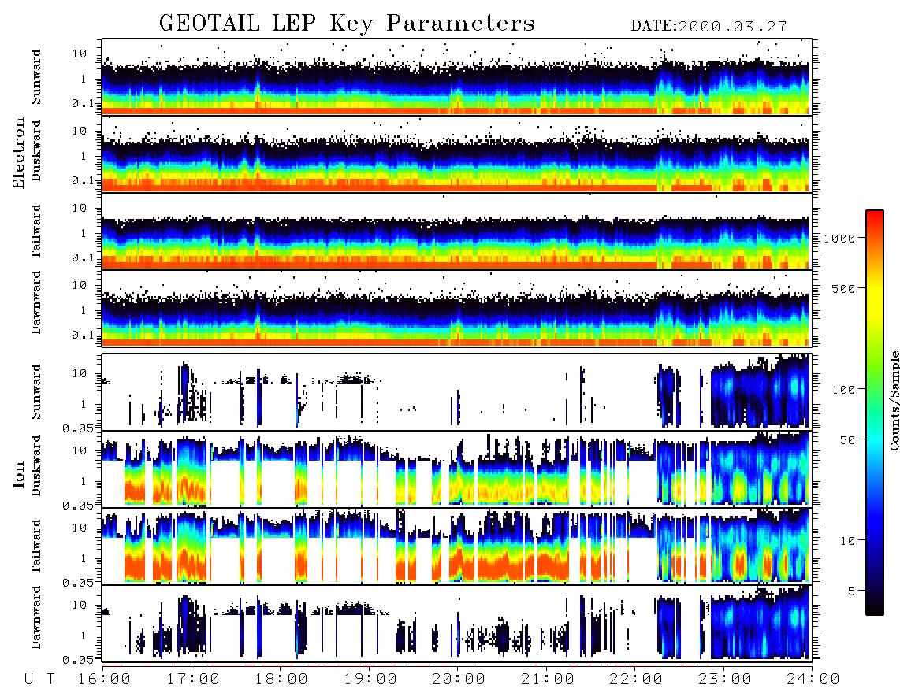
Task: Click the rainbow color scale bar
Action: coord(875,413)
